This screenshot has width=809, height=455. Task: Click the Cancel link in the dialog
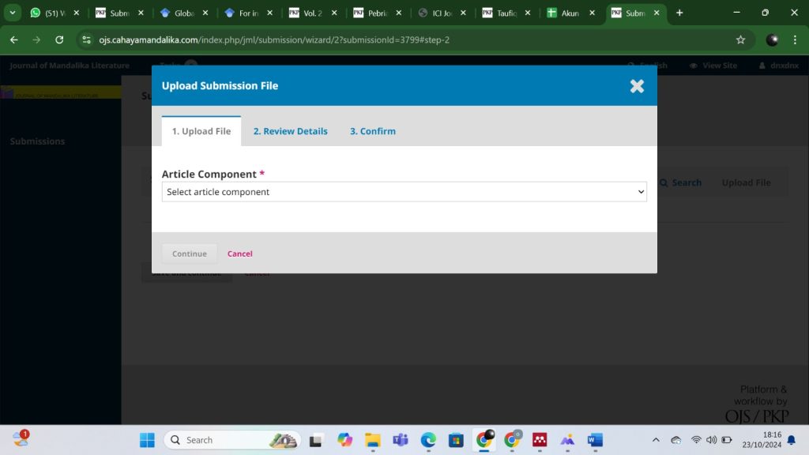[239, 254]
